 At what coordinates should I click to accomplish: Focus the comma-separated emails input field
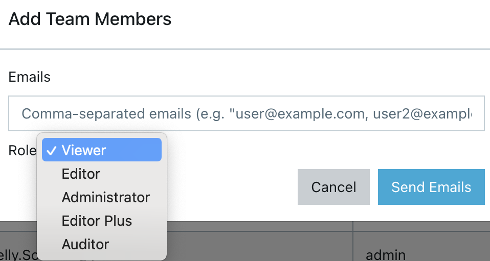246,113
